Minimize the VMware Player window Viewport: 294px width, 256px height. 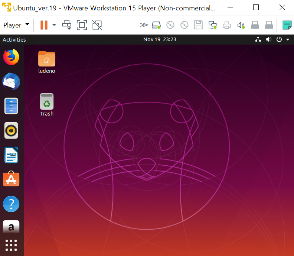point(230,7)
